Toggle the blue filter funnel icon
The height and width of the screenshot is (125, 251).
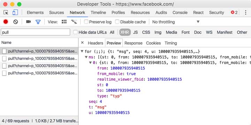tap(38, 22)
